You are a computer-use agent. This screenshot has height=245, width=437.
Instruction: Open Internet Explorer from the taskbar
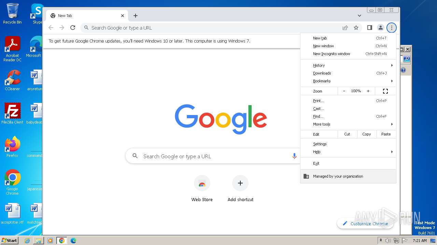pos(27,241)
